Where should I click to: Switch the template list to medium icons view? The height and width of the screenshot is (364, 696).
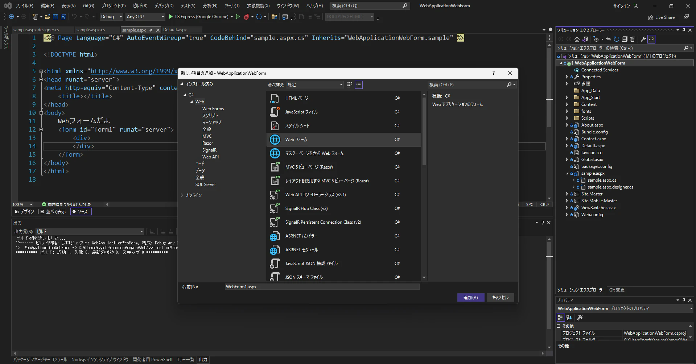pos(350,85)
